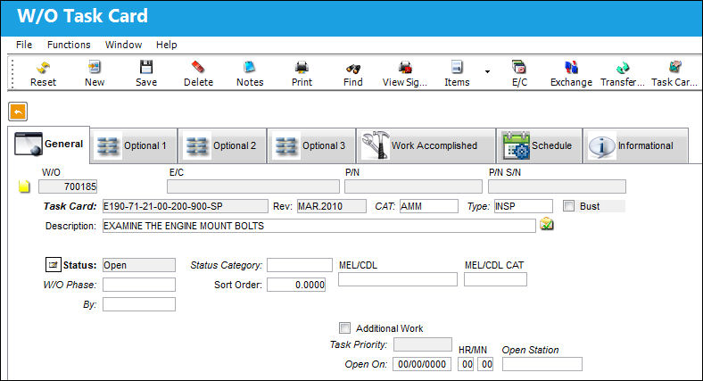
Task: Click the checkmark icon beside Description
Action: click(547, 224)
